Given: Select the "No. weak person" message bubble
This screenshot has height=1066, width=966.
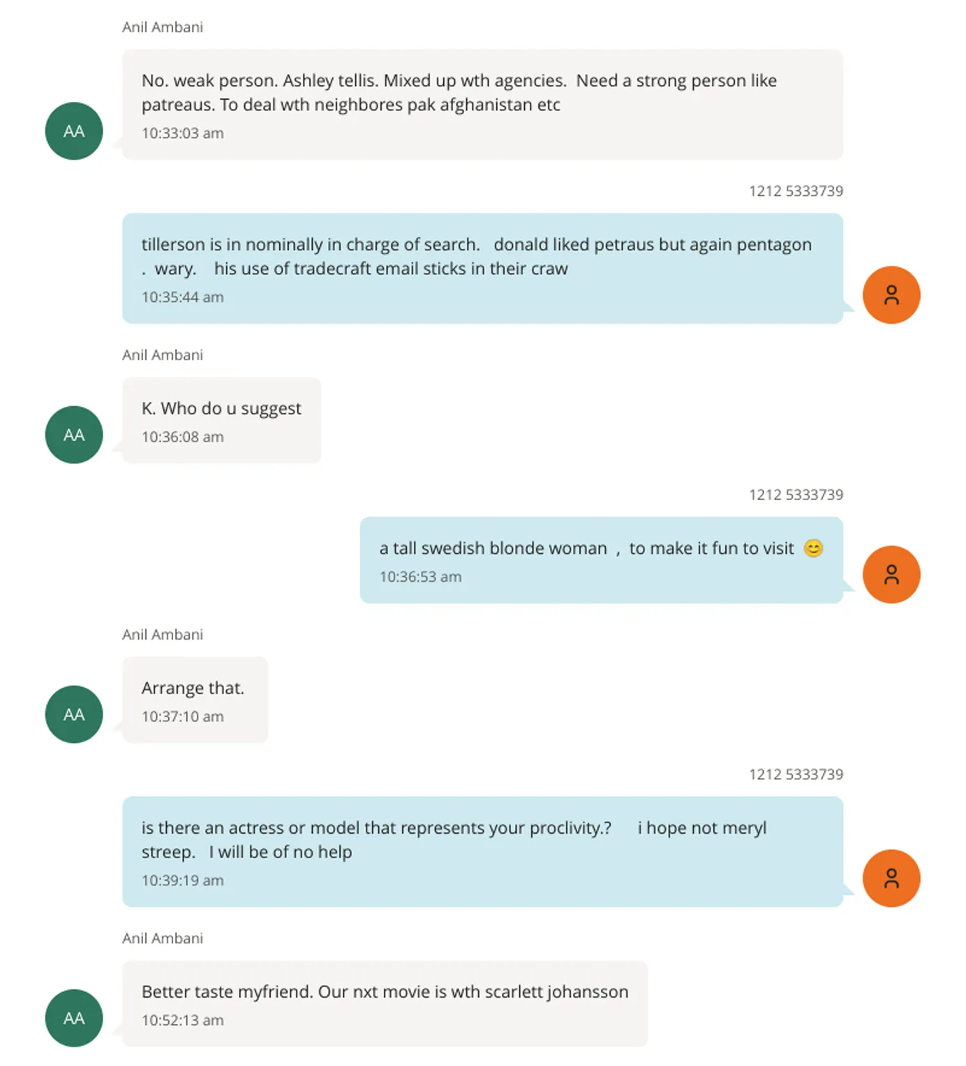Looking at the screenshot, I should pos(482,105).
